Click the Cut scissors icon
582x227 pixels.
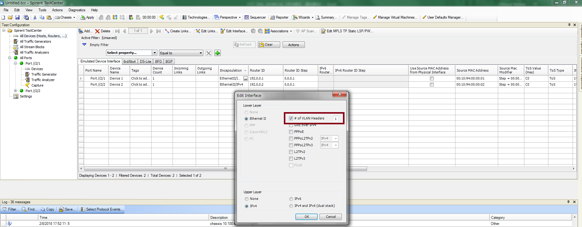(35, 17)
